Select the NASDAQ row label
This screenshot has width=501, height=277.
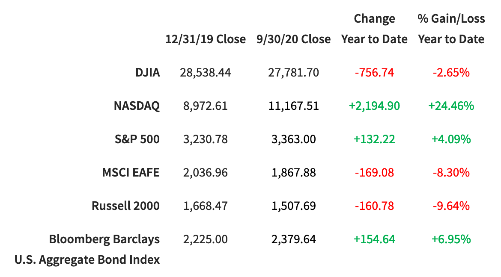137,106
